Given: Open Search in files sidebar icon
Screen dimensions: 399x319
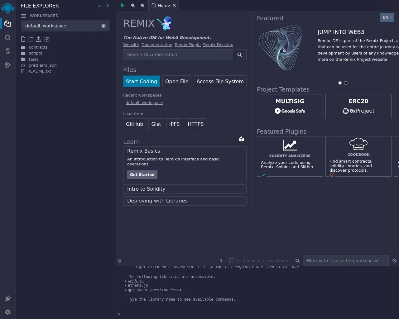Looking at the screenshot, I should pos(8,38).
